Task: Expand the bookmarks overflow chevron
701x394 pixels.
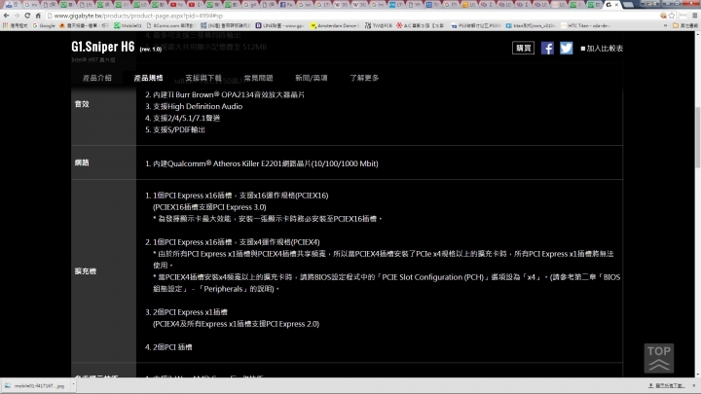Action: (x=666, y=25)
